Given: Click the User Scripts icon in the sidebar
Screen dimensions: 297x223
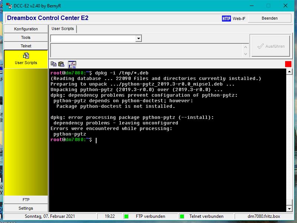Looking at the screenshot, I should pos(26,56).
